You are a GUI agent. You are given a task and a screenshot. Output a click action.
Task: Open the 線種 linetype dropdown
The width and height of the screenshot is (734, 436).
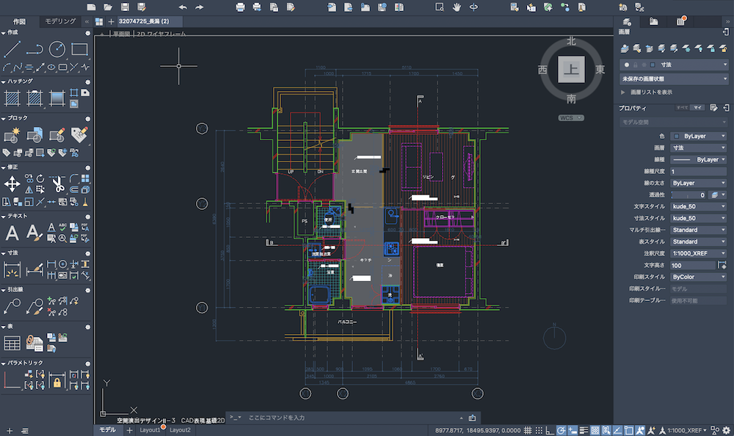click(x=699, y=159)
